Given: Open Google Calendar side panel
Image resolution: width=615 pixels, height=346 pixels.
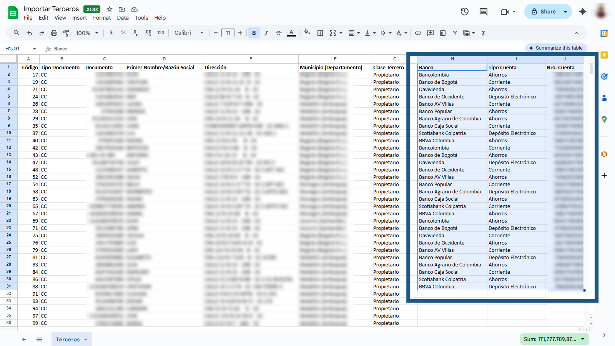Looking at the screenshot, I should click(604, 33).
